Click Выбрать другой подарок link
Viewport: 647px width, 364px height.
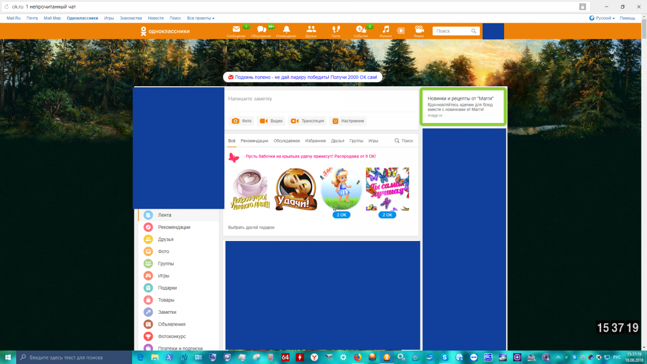click(x=251, y=228)
